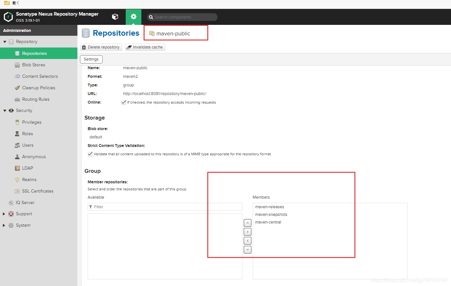Click the System gears icon

pyautogui.click(x=11, y=225)
